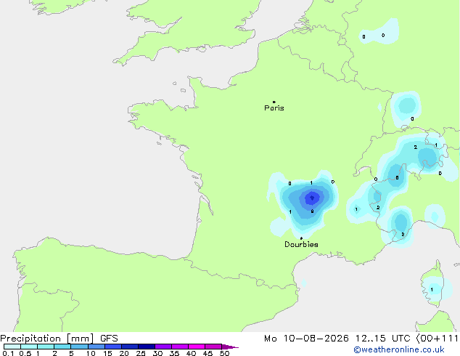The width and height of the screenshot is (460, 356).
Task: Click the 12..15 UTC time text
Action: pos(383,339)
